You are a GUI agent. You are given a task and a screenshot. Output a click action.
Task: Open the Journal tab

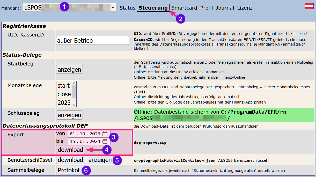pos(225,8)
